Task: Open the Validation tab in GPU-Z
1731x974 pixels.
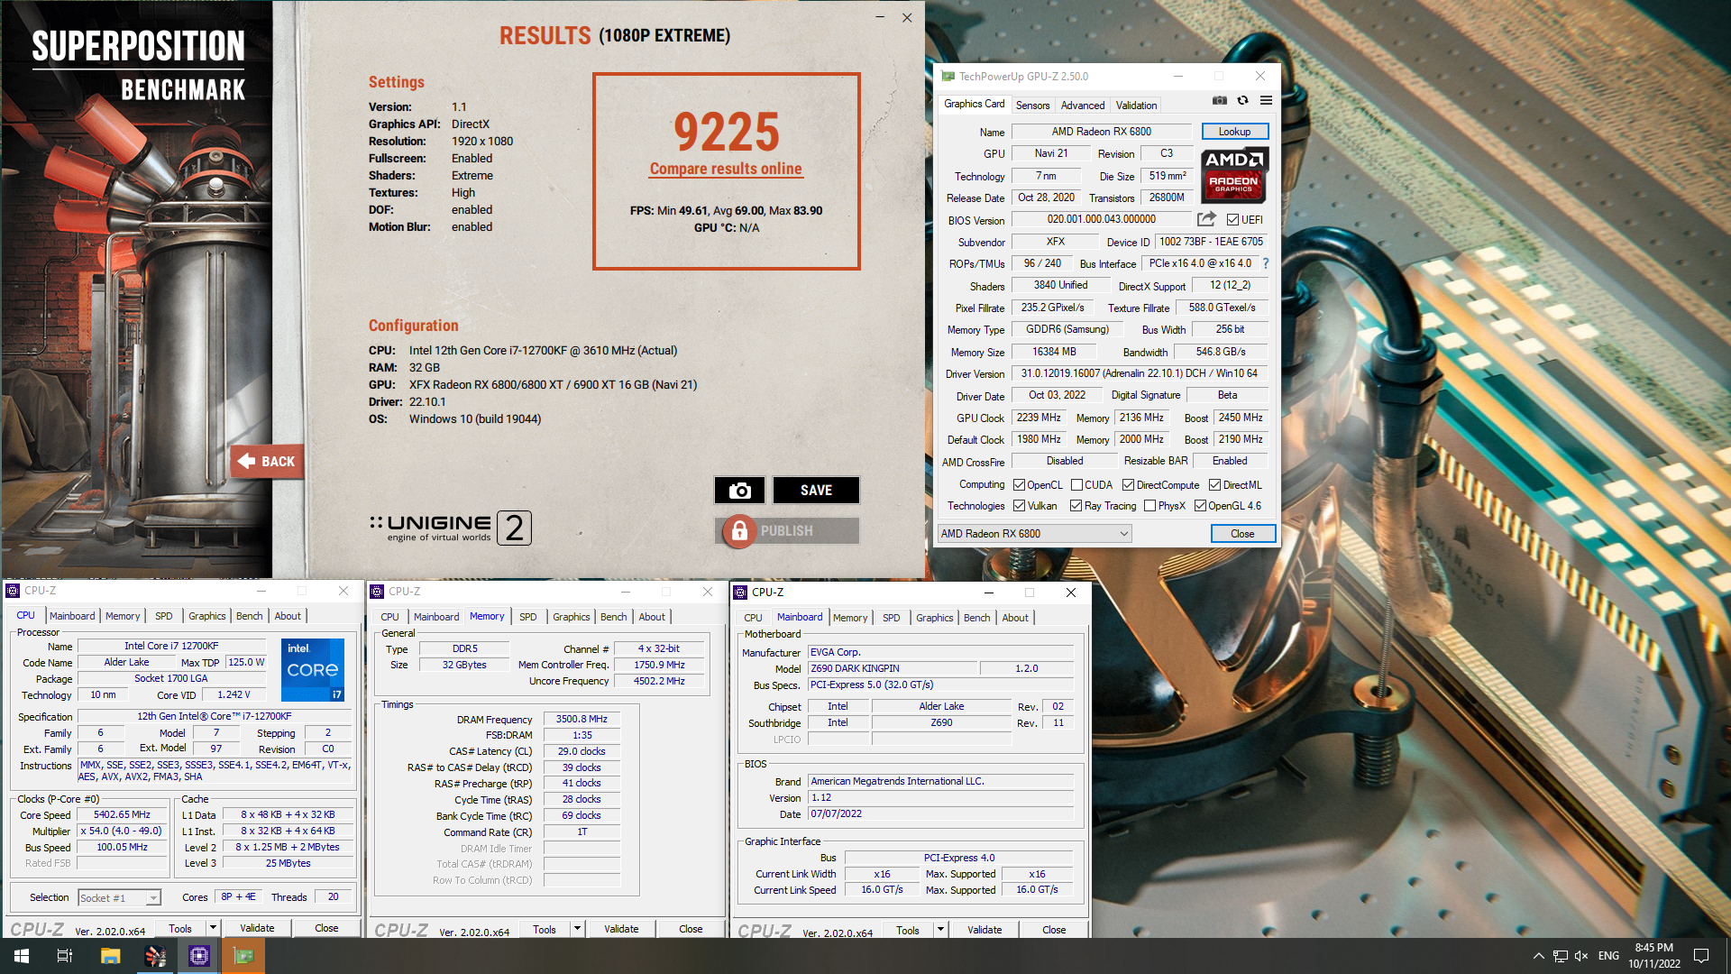Action: [1136, 106]
